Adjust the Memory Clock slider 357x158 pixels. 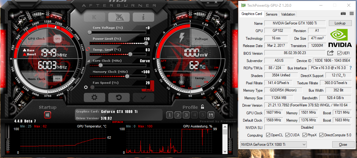[118, 76]
